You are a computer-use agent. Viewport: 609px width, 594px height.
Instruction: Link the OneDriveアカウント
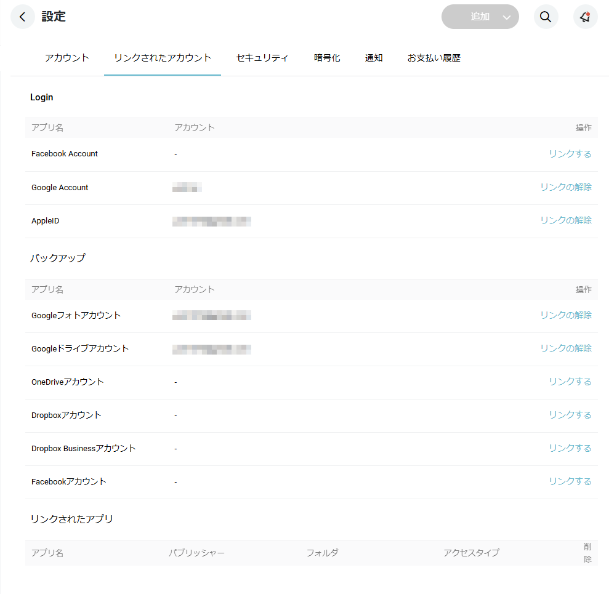tap(570, 382)
